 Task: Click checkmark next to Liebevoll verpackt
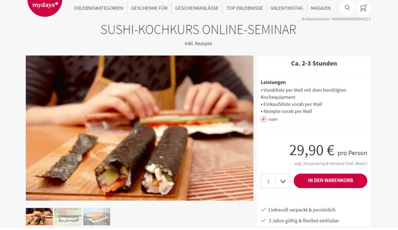click(x=263, y=210)
